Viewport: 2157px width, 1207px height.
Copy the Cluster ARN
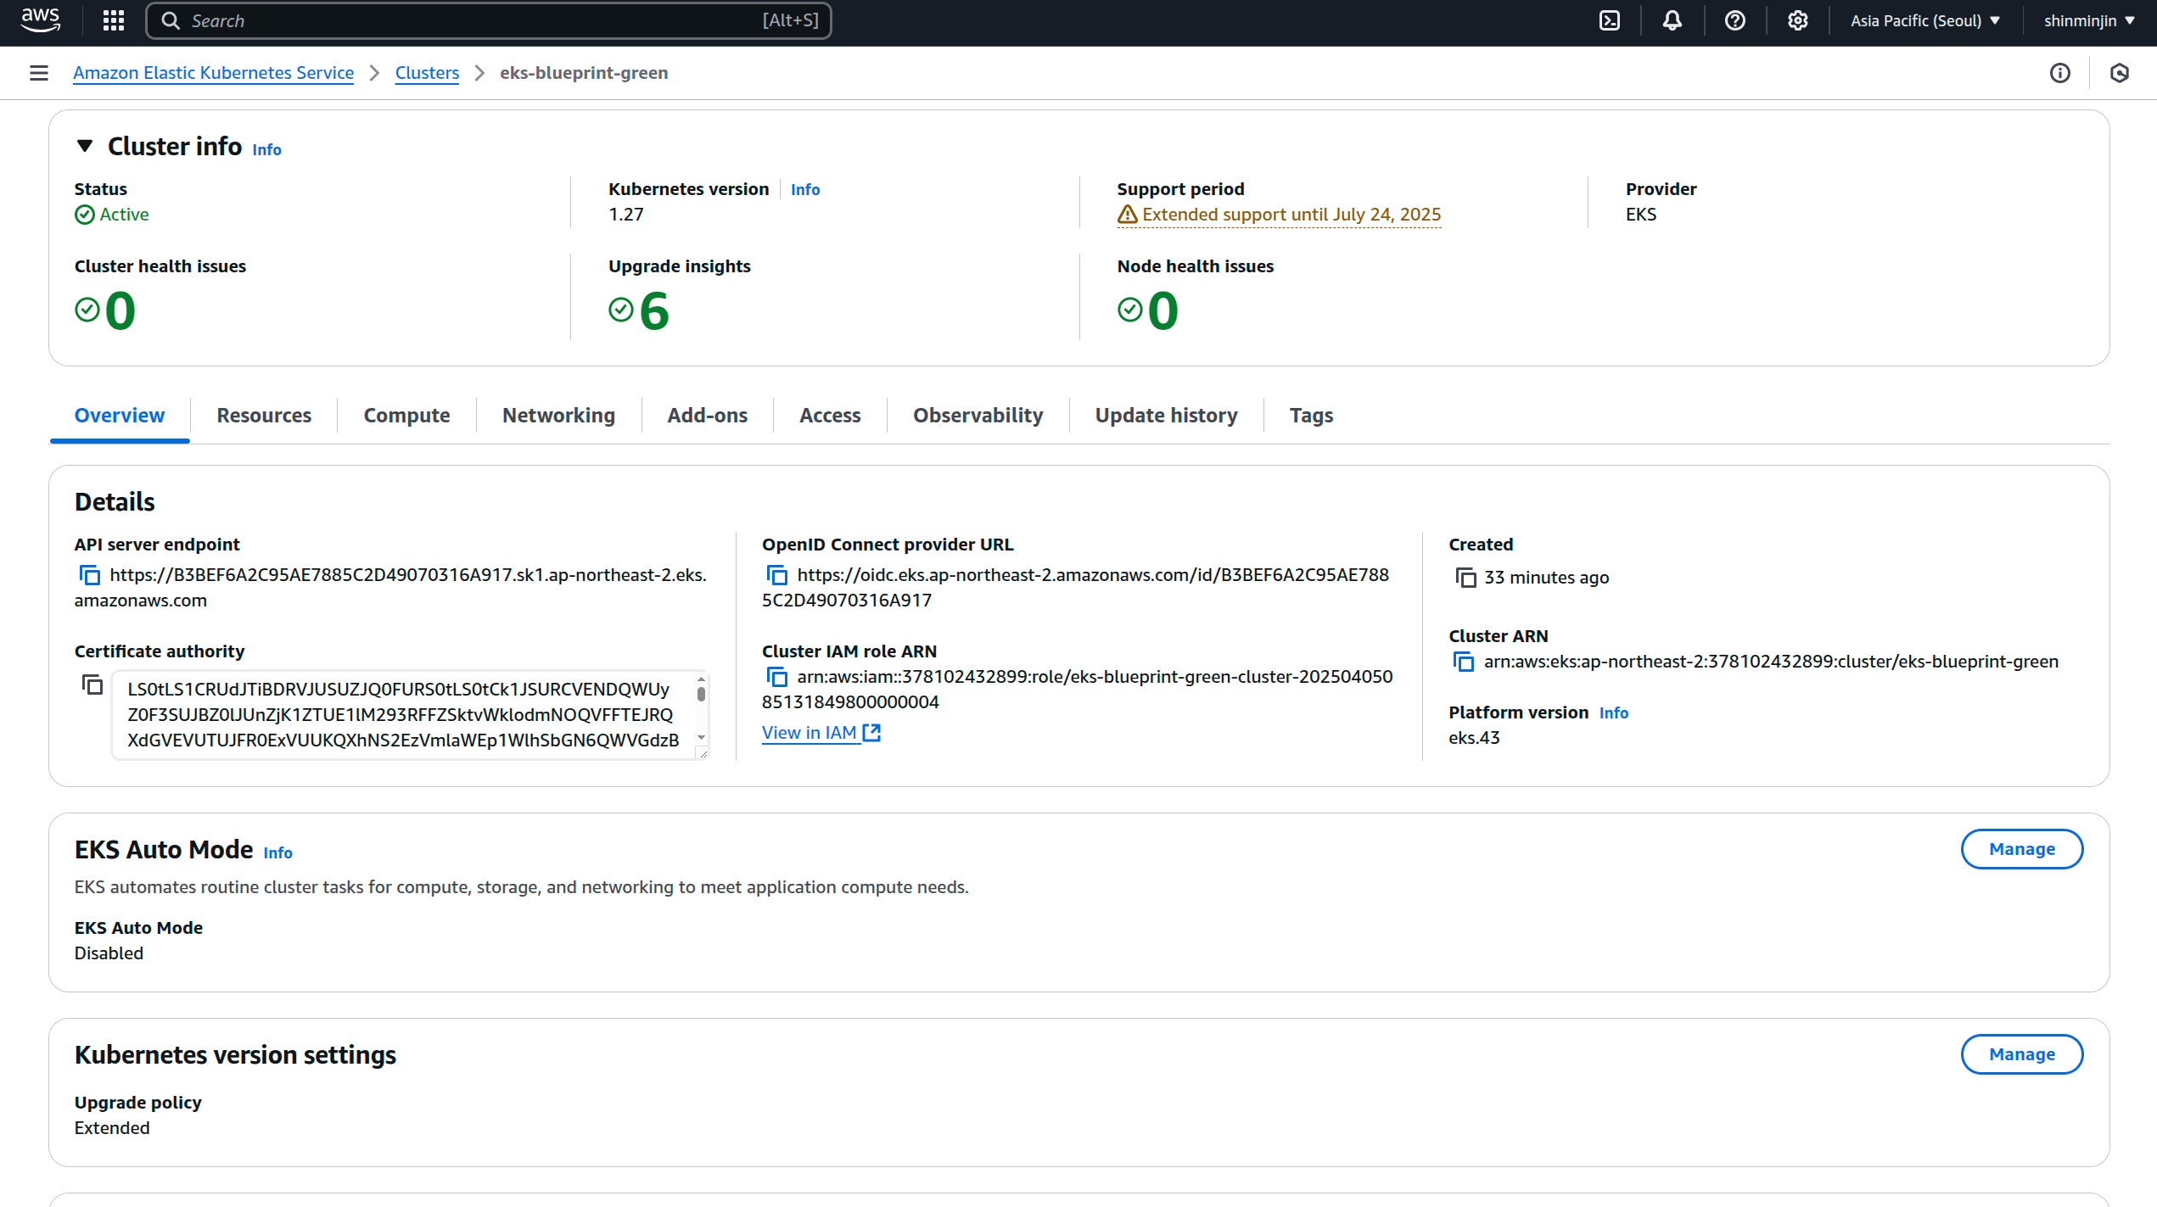(x=1464, y=662)
